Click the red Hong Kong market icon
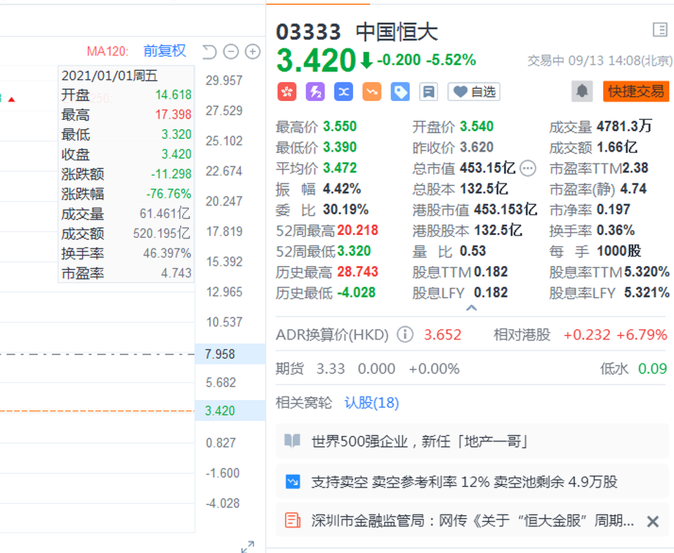674x553 pixels. click(x=286, y=91)
